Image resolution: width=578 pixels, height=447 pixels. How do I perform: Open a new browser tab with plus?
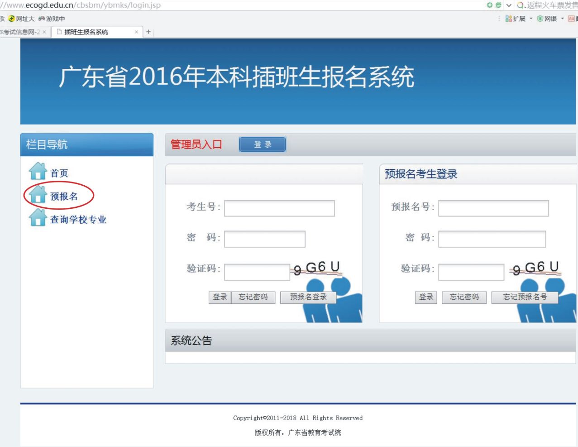pyautogui.click(x=148, y=32)
